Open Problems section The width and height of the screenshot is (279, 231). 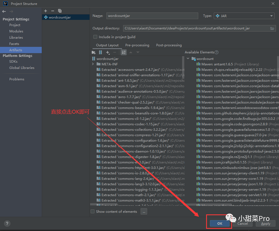[x=17, y=79]
